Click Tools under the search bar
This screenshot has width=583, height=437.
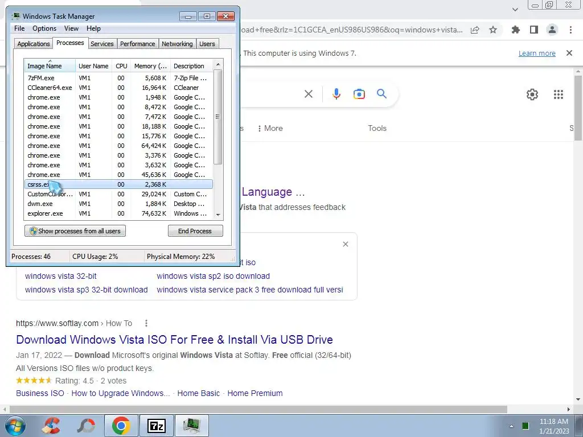click(377, 128)
